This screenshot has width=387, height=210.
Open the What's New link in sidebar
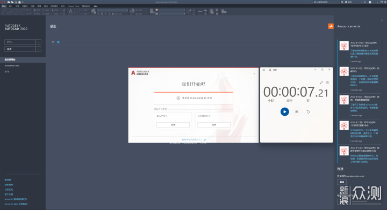8,180
